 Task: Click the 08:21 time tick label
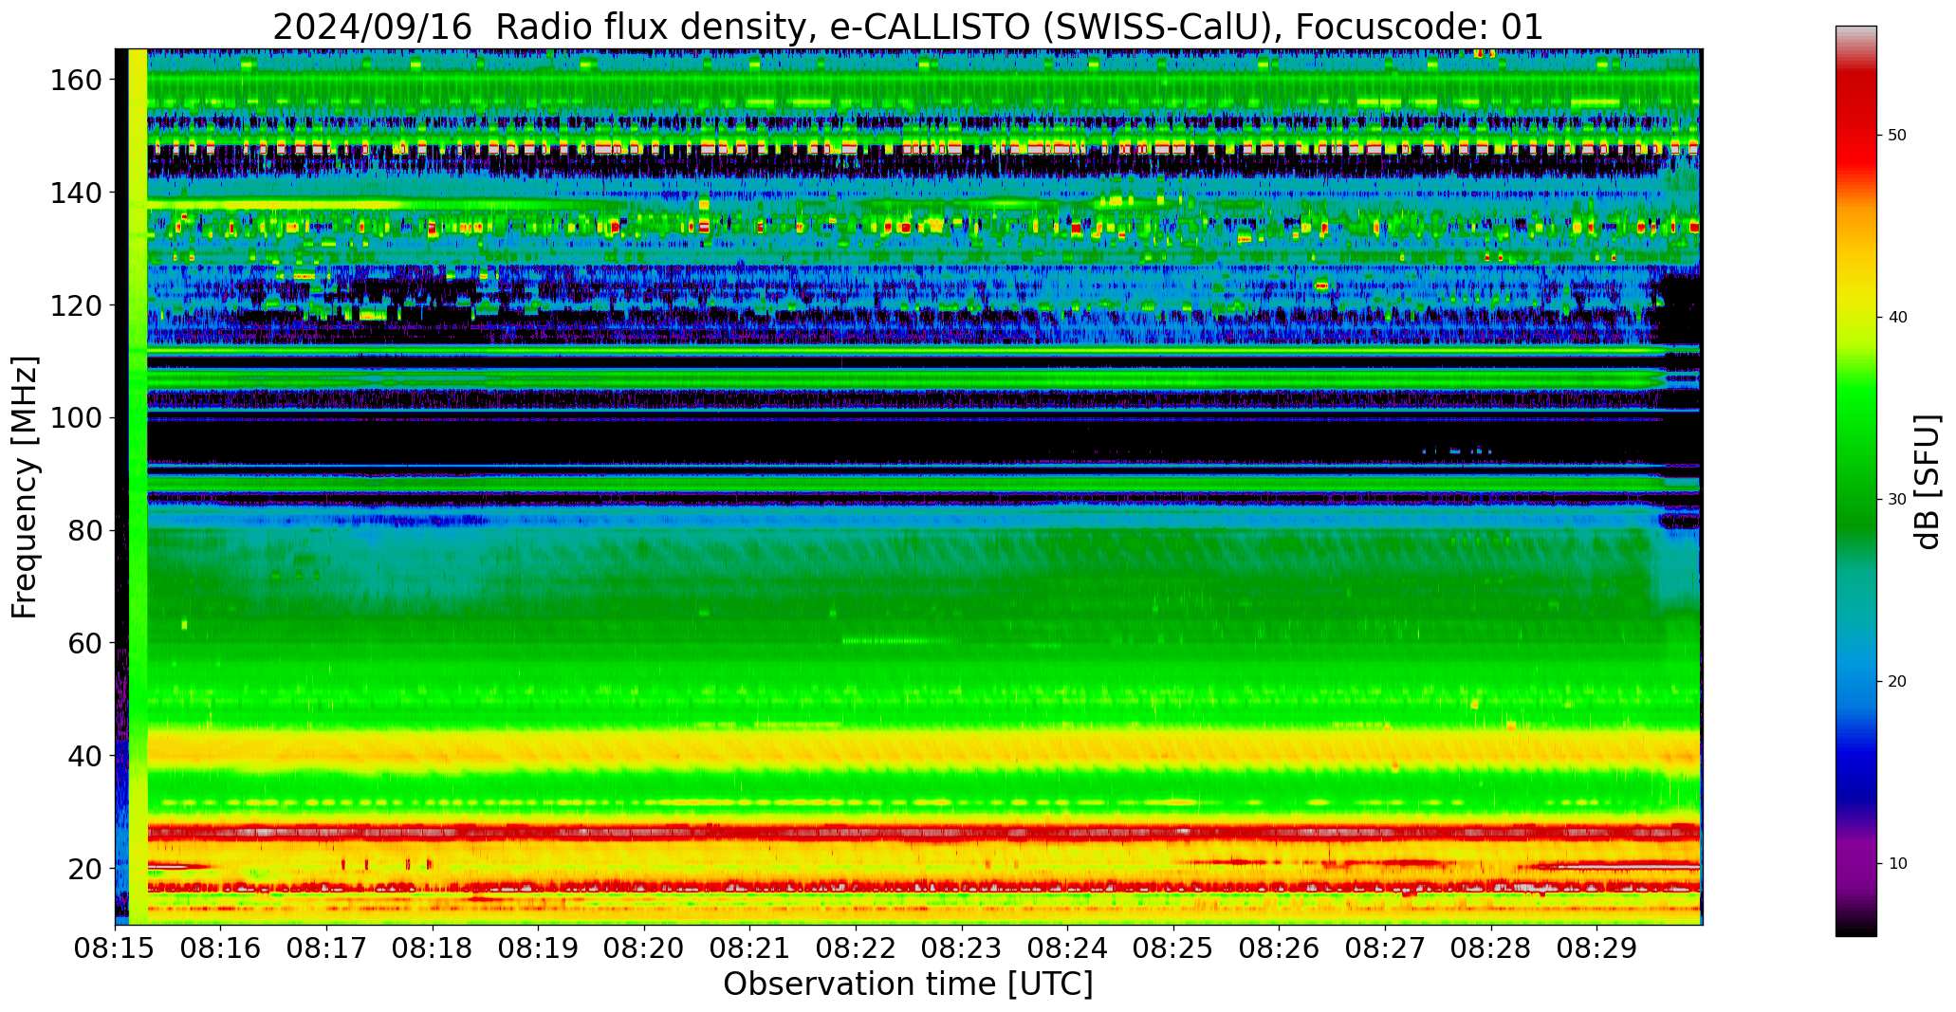point(750,948)
